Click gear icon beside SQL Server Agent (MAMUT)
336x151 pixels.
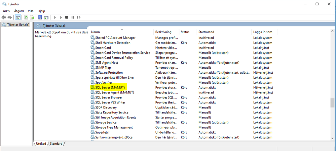tap(92, 92)
